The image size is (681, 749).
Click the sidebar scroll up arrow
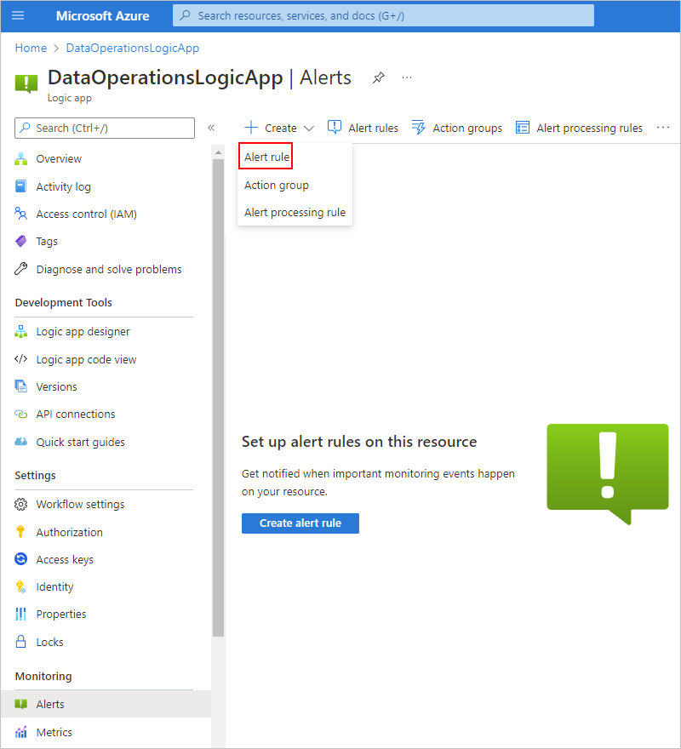click(x=219, y=153)
